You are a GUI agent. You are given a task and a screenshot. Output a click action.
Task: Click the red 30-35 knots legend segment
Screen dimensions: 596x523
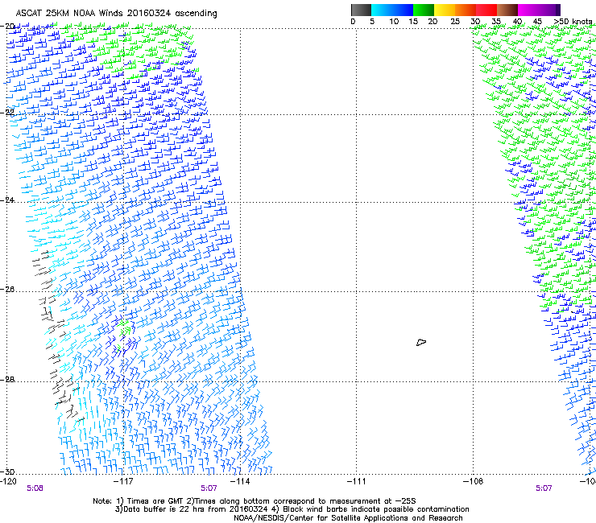click(486, 10)
